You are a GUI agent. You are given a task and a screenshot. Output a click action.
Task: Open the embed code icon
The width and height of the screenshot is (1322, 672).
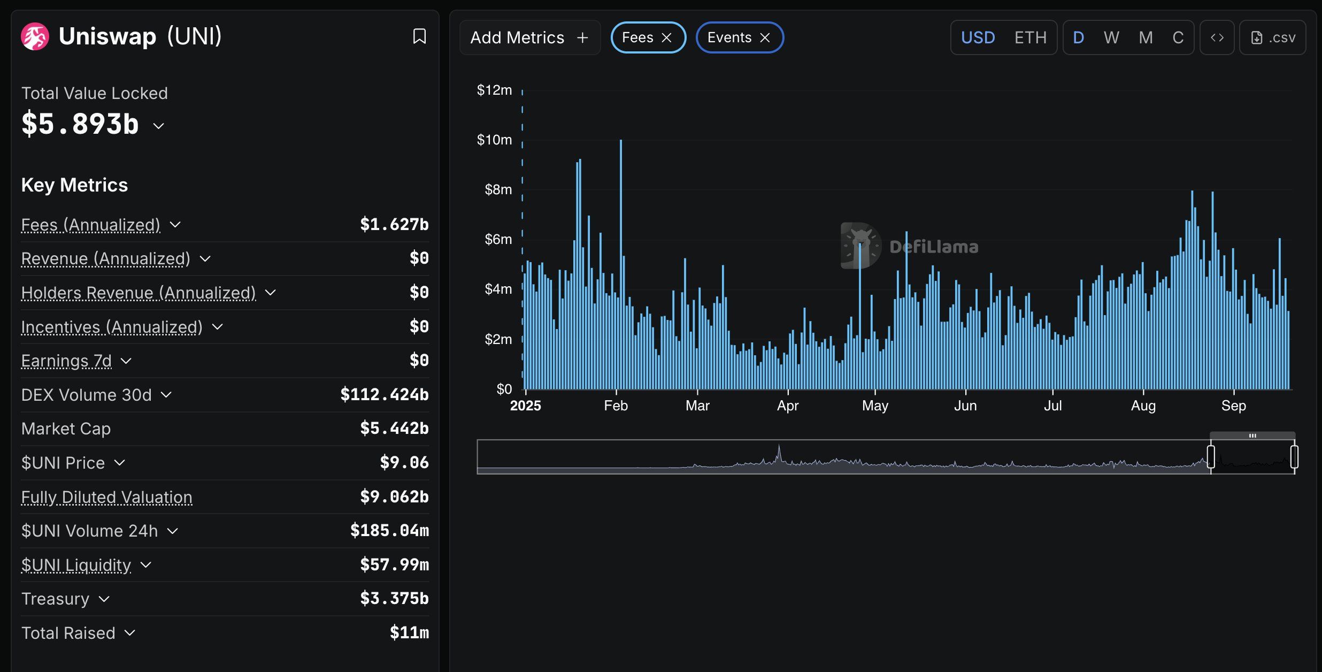[1217, 37]
